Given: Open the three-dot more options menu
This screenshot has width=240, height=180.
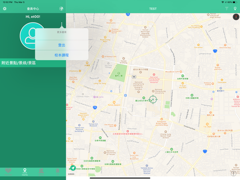Looking at the screenshot, I should [x=62, y=25].
